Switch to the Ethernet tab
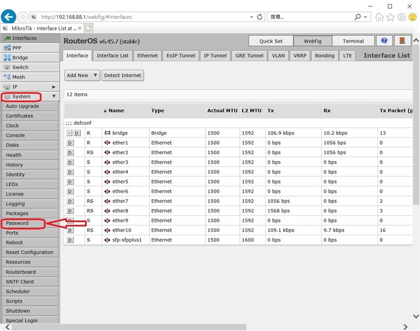 148,55
